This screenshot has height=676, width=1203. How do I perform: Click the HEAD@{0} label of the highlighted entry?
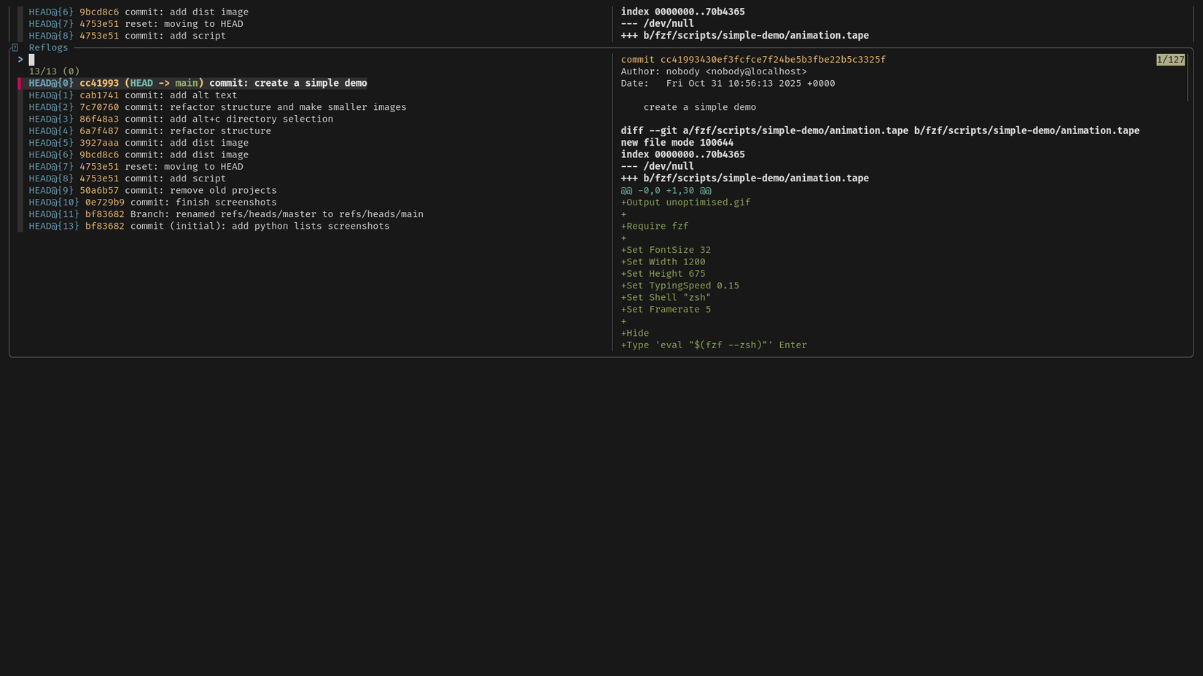pos(50,82)
